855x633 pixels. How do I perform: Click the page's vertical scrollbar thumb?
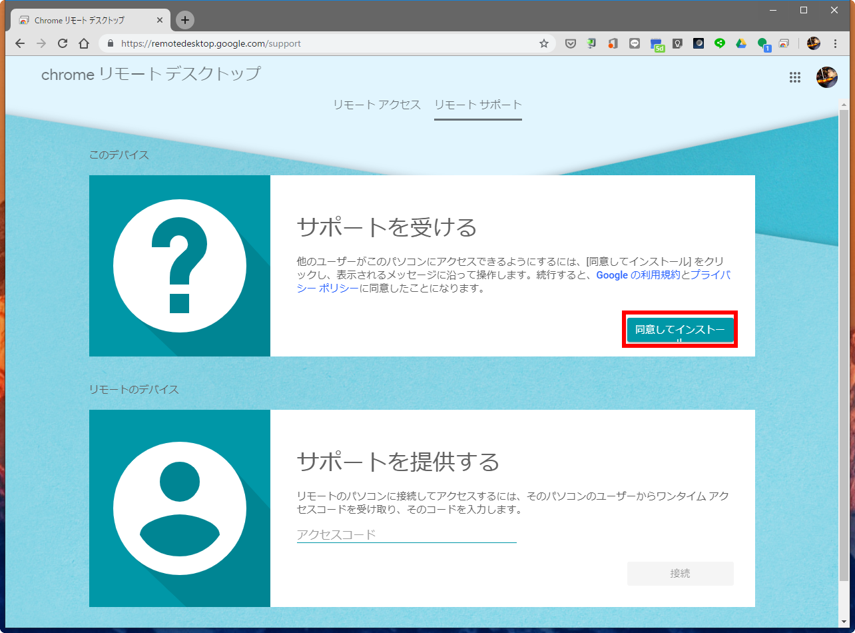coord(844,345)
